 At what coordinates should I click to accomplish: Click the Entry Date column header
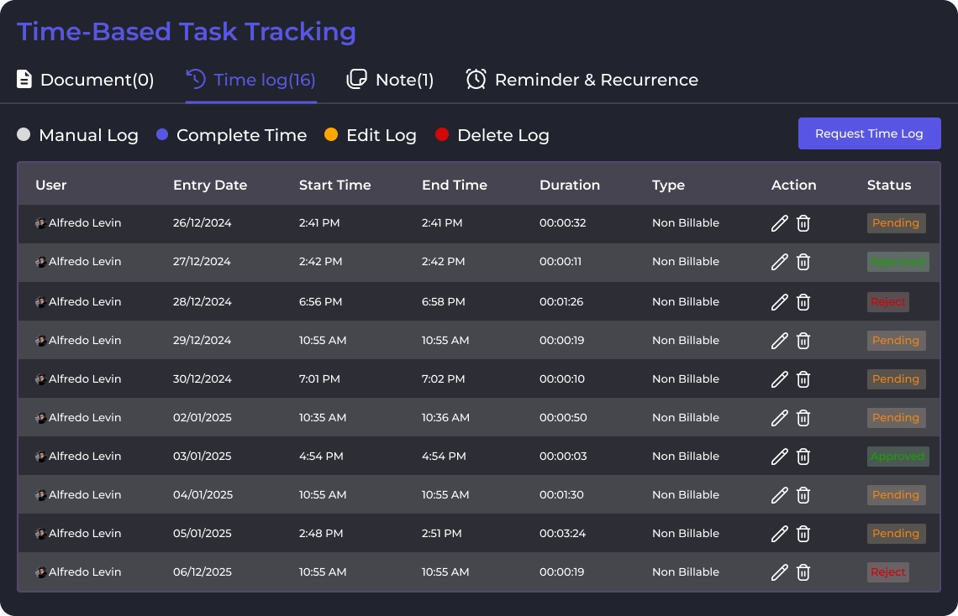(210, 185)
